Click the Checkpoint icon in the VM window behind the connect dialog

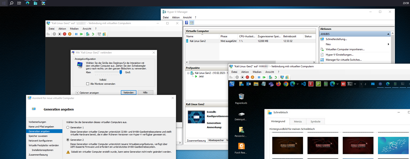pyautogui.click(x=88, y=34)
